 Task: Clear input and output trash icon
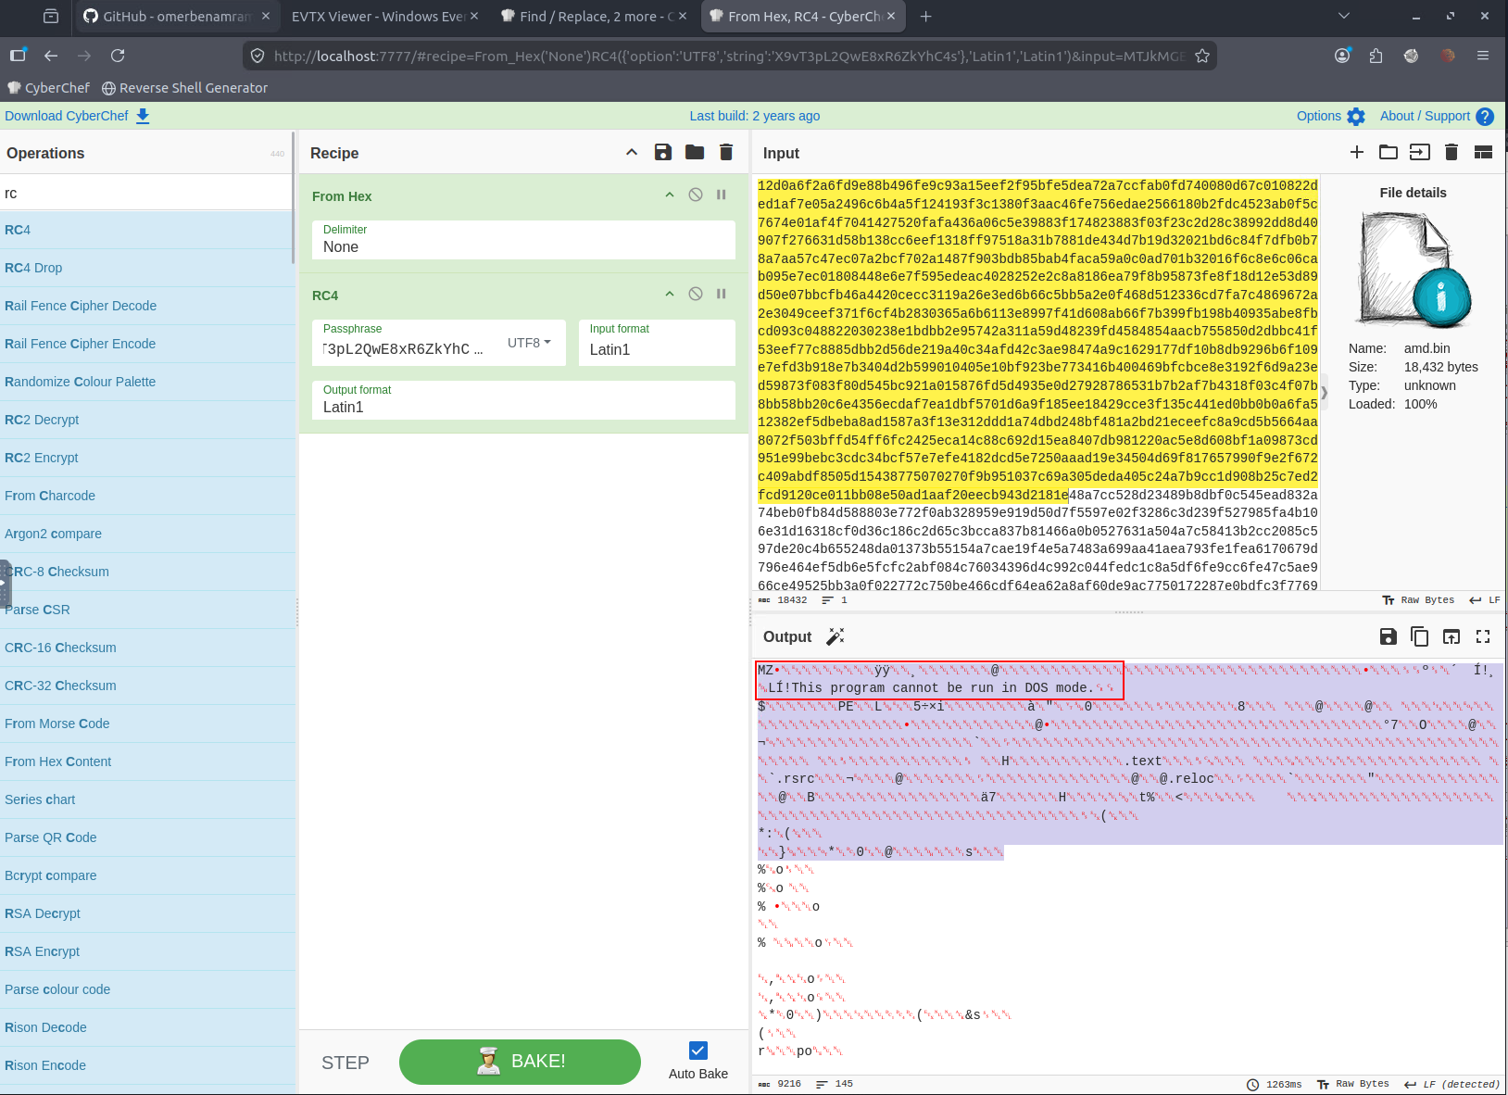click(1451, 152)
